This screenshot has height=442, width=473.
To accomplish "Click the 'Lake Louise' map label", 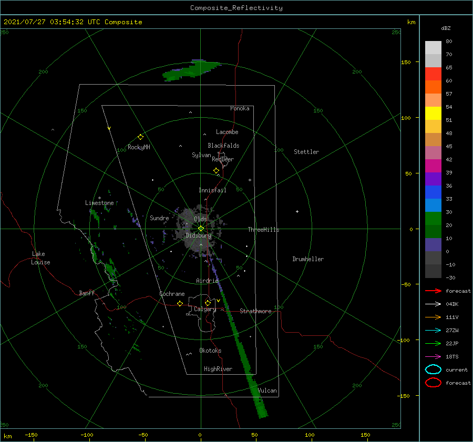I will tap(40, 258).
